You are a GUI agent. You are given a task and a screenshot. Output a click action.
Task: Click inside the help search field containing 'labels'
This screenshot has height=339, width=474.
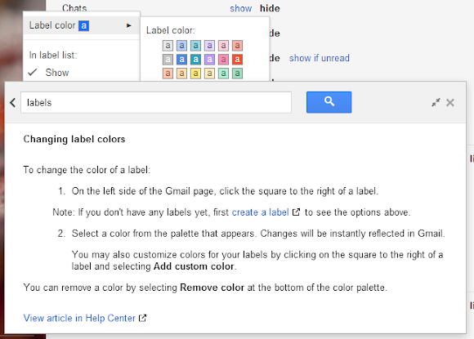point(156,102)
